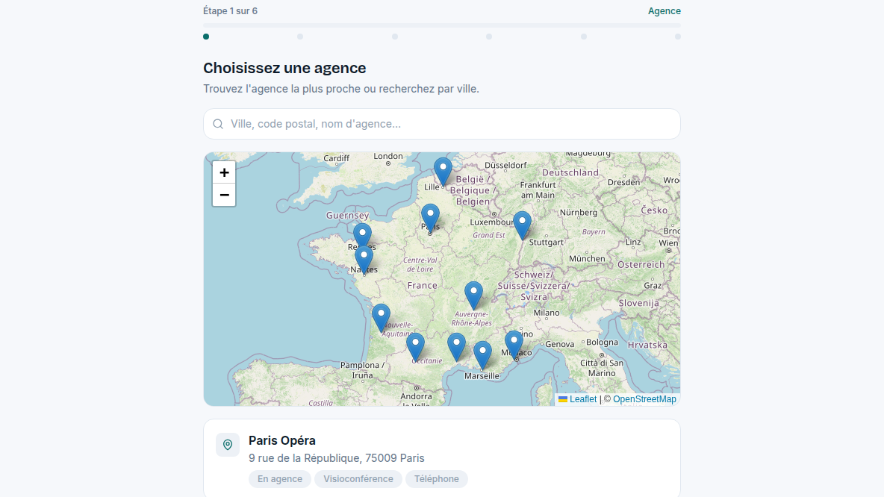Select the map marker over Occitanie label
Image resolution: width=884 pixels, height=497 pixels.
coord(416,347)
